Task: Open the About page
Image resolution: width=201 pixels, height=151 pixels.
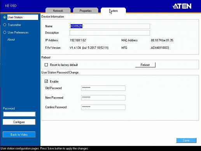Action: pyautogui.click(x=11, y=39)
